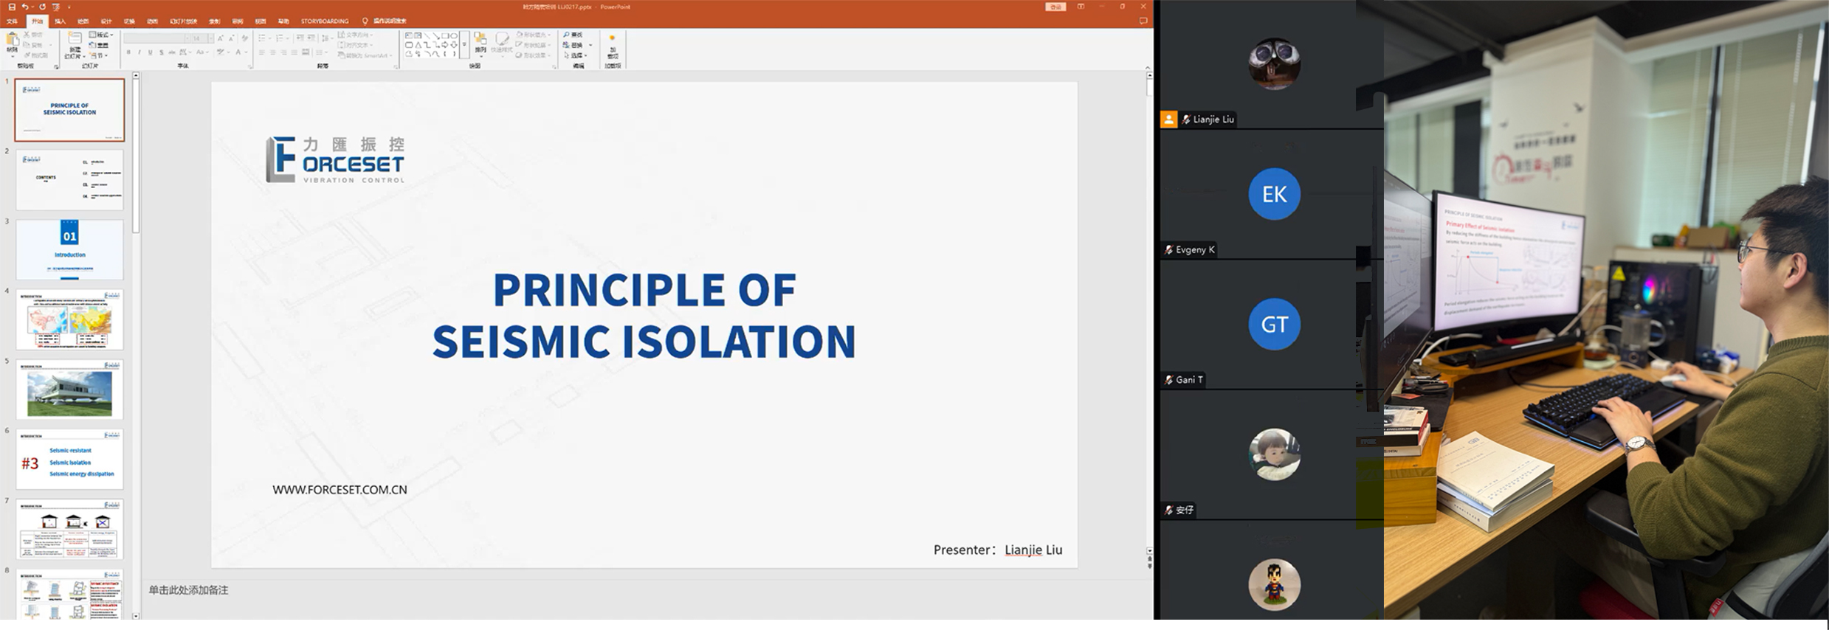This screenshot has width=1829, height=630.
Task: Toggle Bold text formatting
Action: click(128, 52)
